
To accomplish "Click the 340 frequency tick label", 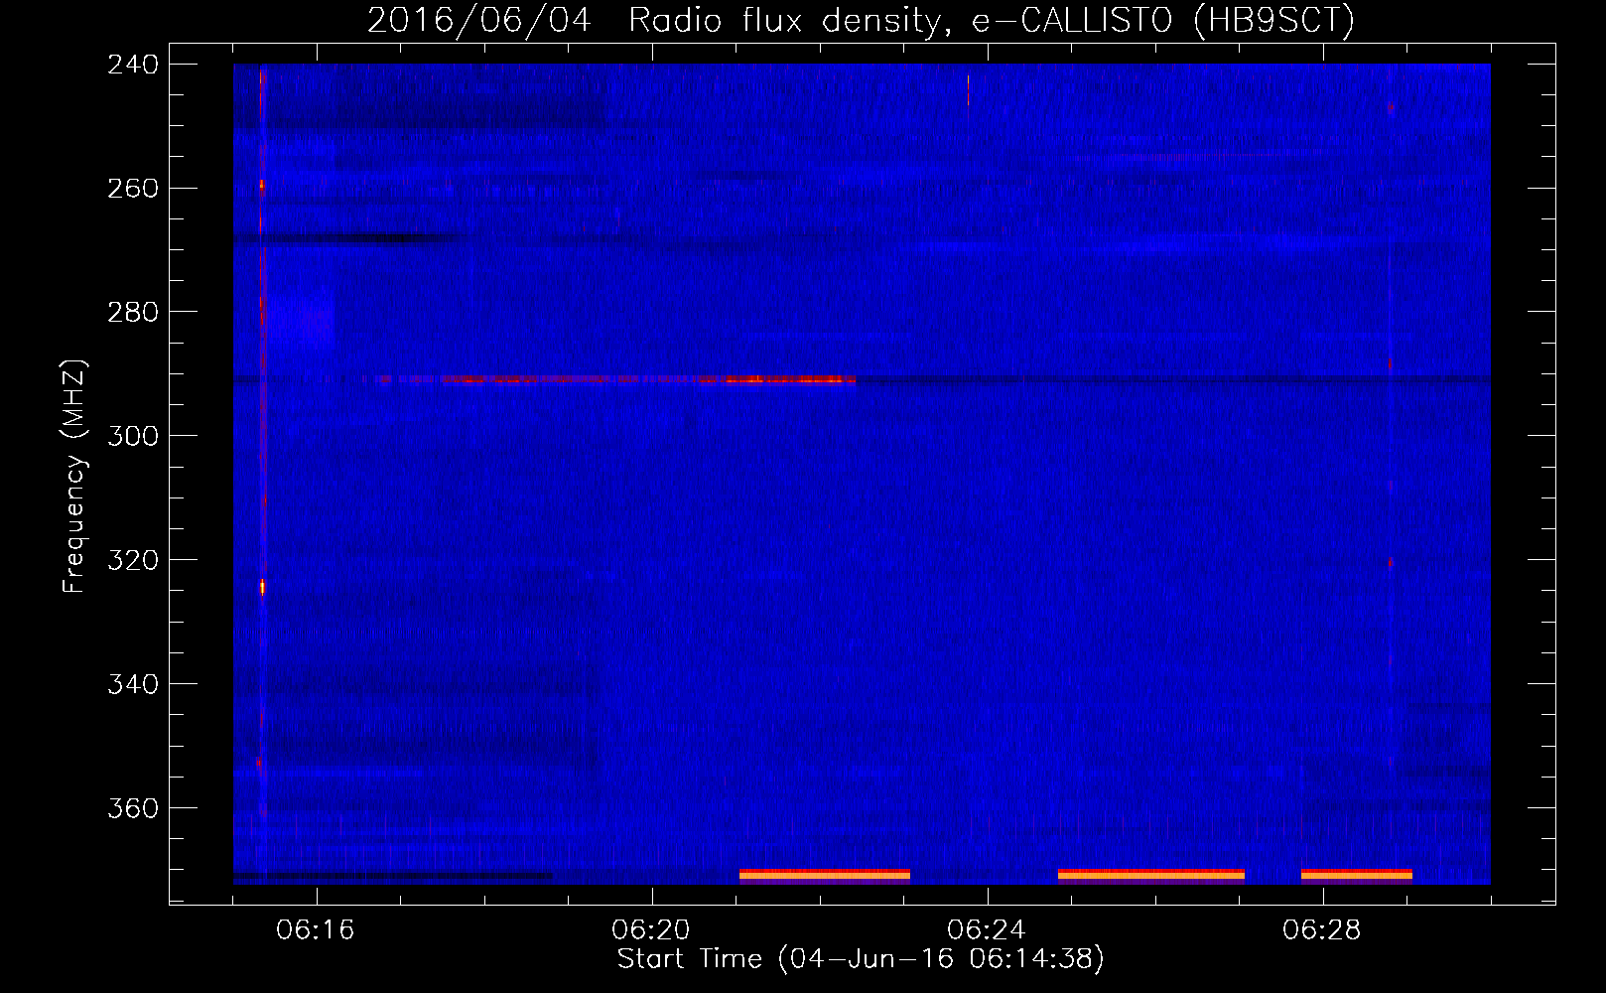I will coord(133,685).
